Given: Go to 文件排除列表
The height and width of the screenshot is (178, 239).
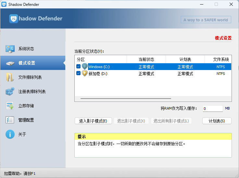Looking at the screenshot, I should click(33, 77).
